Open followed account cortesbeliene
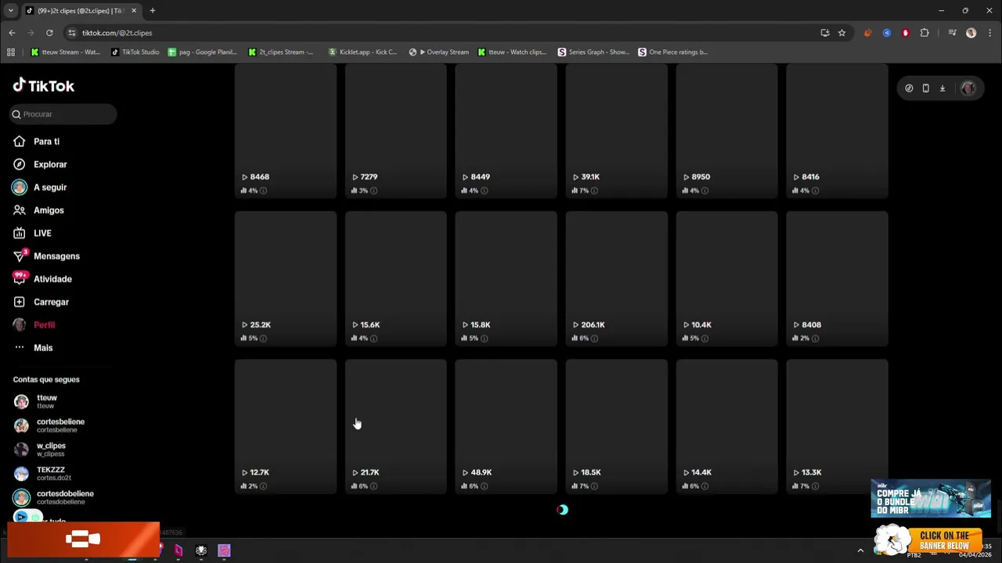The image size is (1002, 563). [59, 425]
